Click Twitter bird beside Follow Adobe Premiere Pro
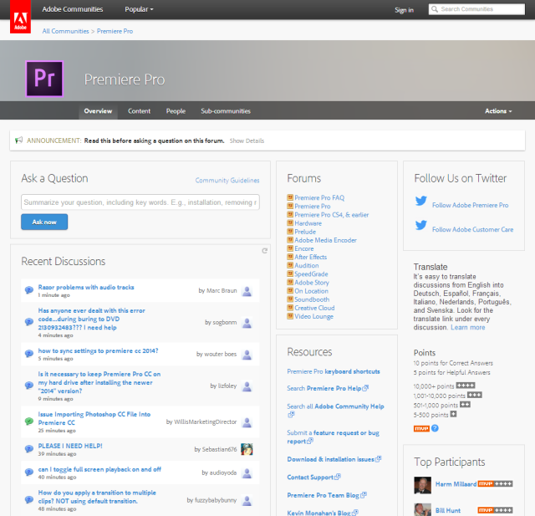 point(421,201)
